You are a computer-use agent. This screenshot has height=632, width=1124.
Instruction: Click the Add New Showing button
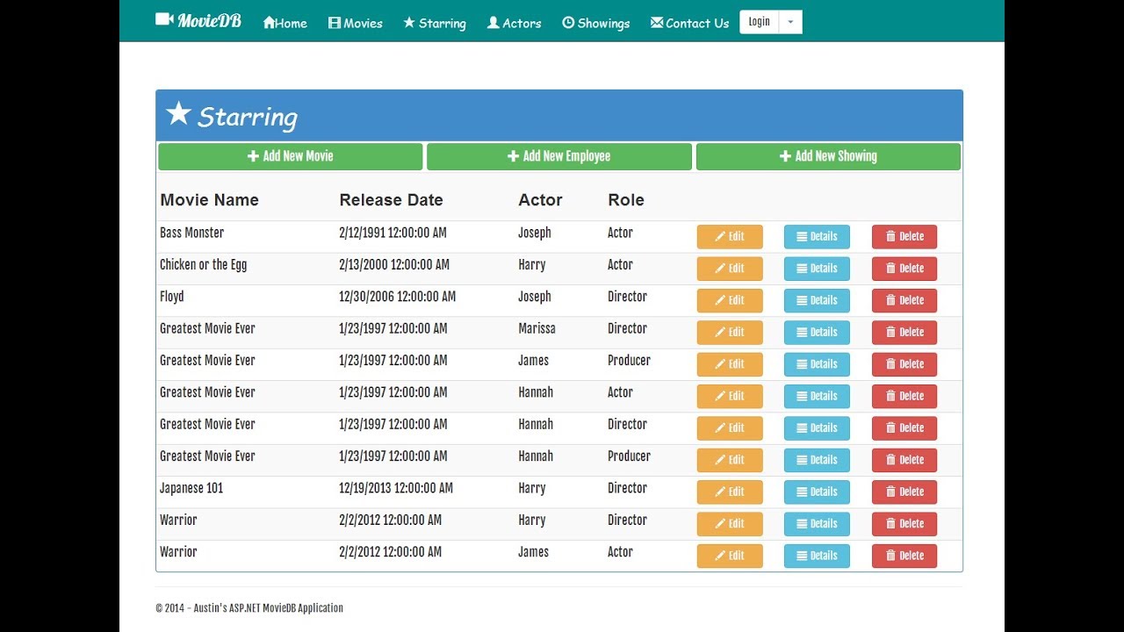pos(828,156)
